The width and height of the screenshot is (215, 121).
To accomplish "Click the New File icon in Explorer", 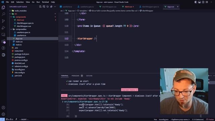I will tap(40, 7).
